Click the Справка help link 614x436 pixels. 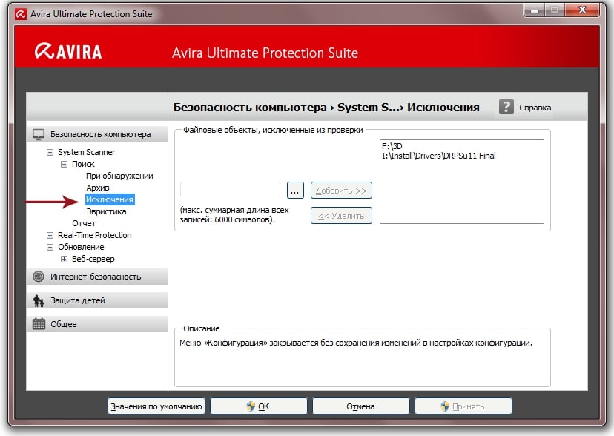(x=535, y=108)
